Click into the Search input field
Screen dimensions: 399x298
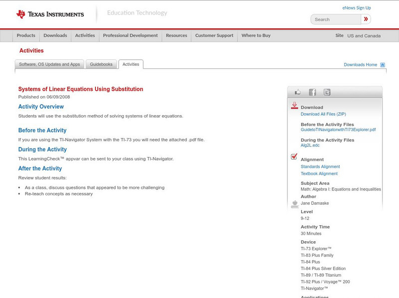click(336, 19)
